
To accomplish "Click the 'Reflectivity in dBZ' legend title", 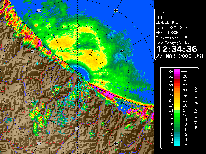I will pyautogui.click(x=196, y=108).
